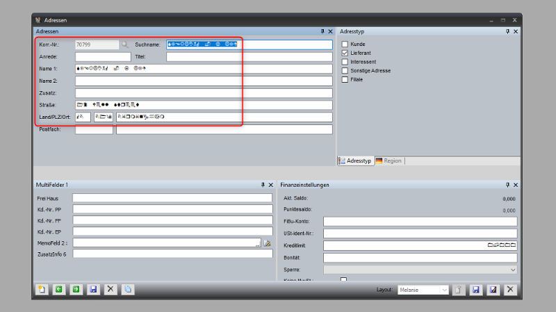The height and width of the screenshot is (312, 556).
Task: Pin the Adresstyp panel
Action: 507,31
